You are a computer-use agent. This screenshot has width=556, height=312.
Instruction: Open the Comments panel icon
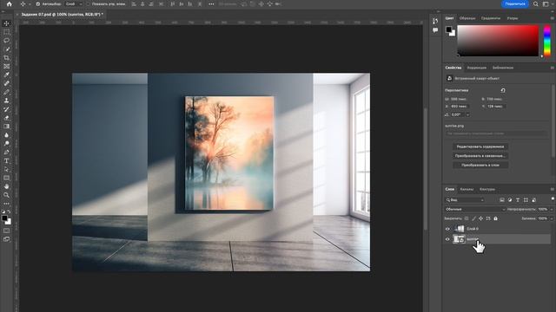(435, 30)
